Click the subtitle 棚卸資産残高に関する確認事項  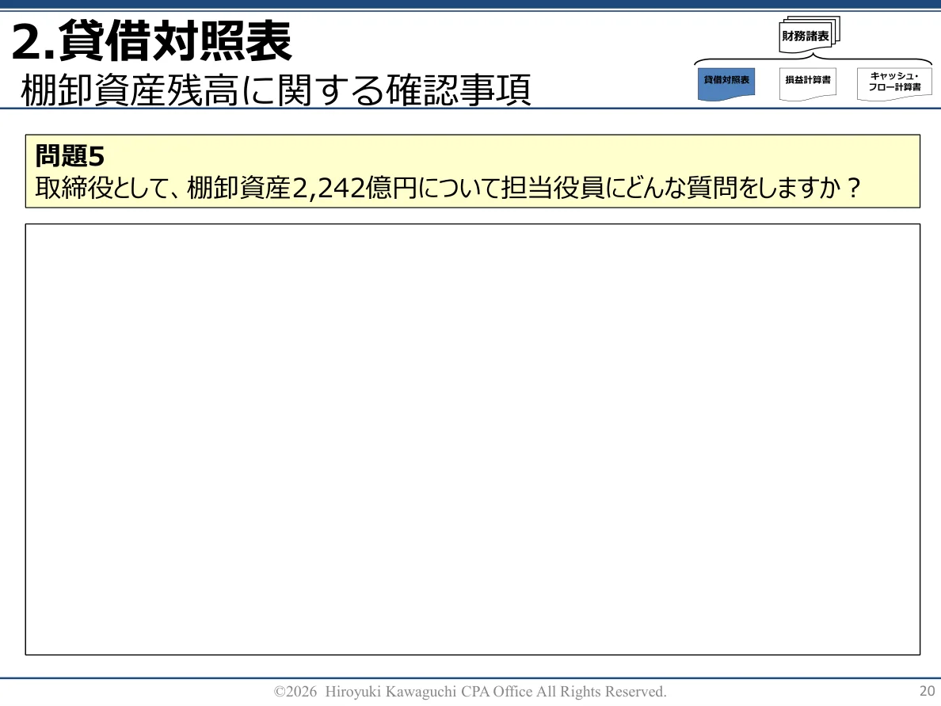tap(276, 90)
